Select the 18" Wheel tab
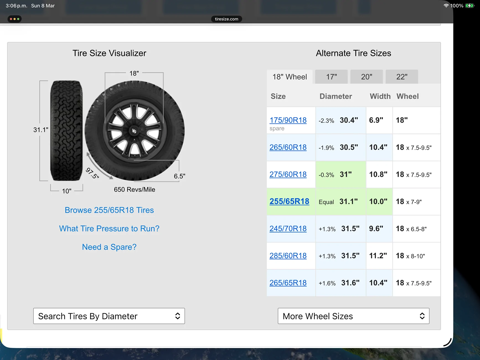 [290, 77]
